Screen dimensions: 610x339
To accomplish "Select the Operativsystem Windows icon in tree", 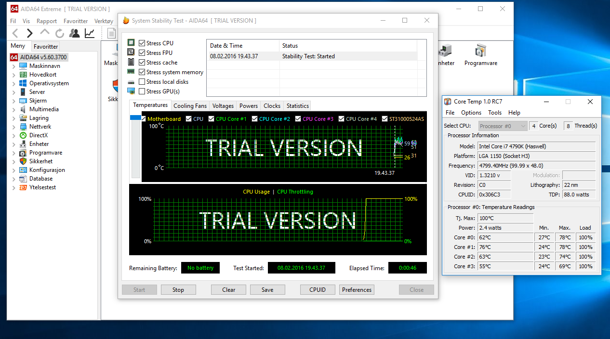I will (x=23, y=83).
